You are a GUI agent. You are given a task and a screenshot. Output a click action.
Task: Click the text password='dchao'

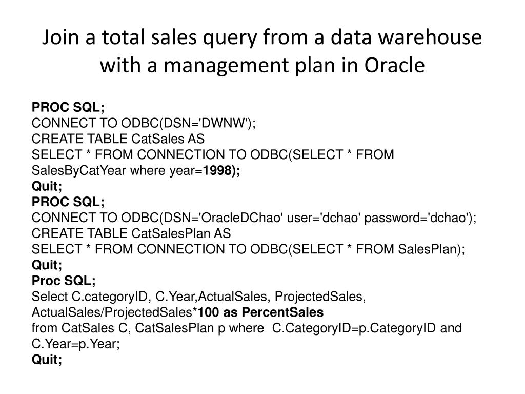point(415,218)
